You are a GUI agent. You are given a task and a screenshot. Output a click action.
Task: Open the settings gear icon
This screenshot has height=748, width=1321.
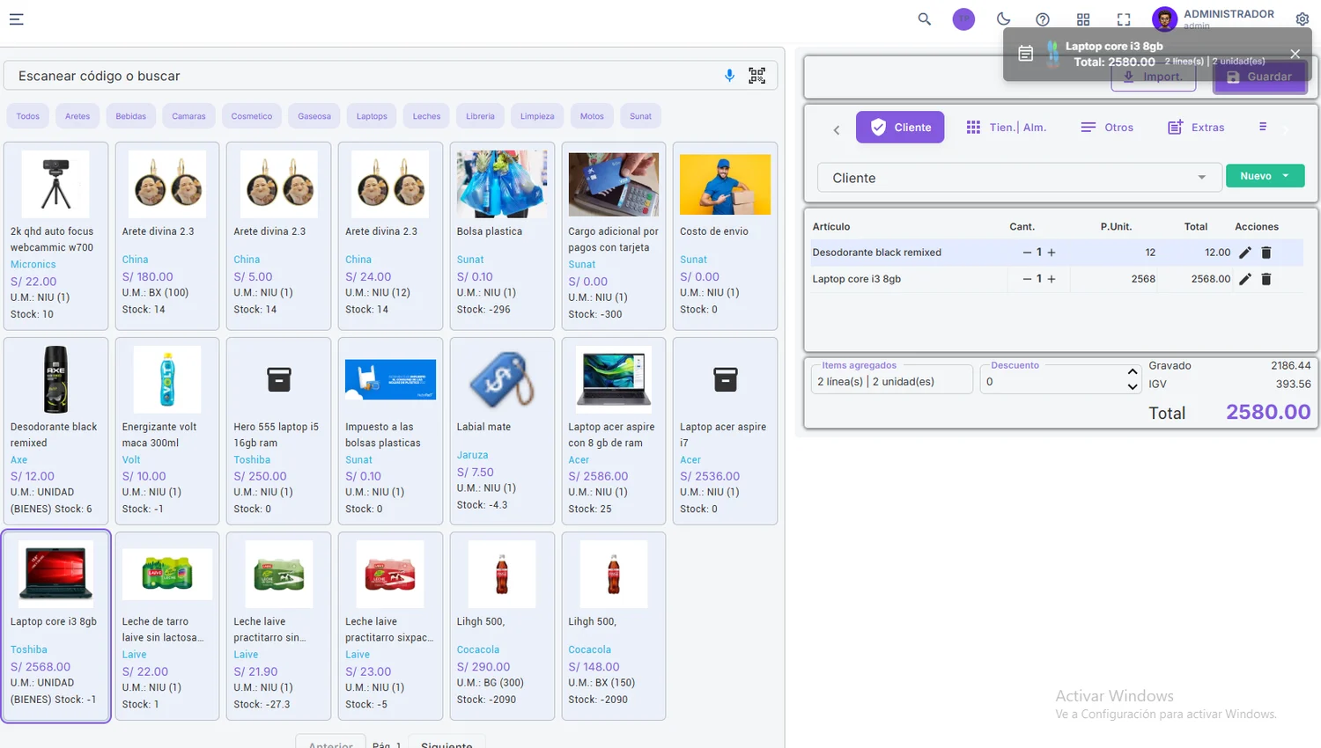1303,18
